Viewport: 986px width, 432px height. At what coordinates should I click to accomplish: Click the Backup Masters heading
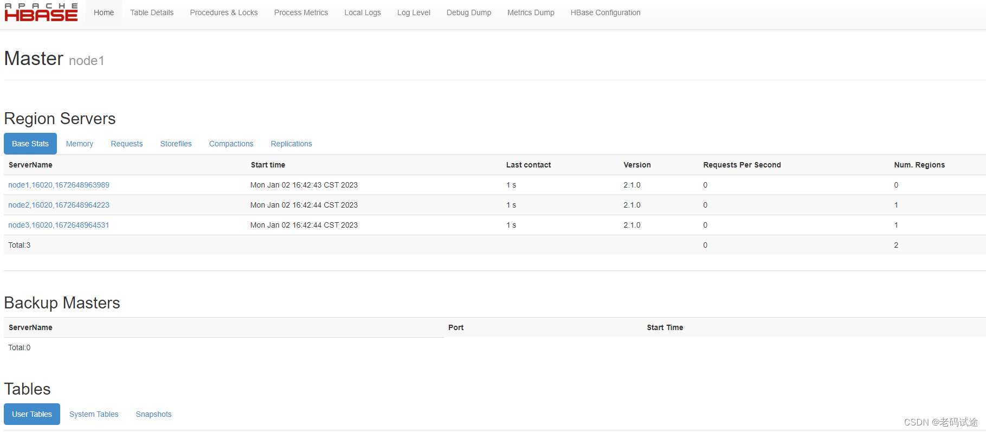pyautogui.click(x=62, y=303)
